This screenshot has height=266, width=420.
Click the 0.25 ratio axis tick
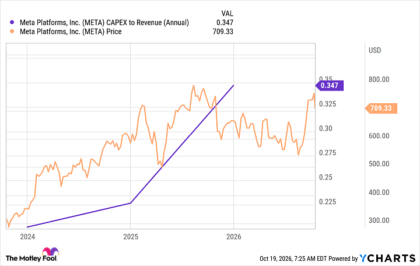tap(325, 177)
